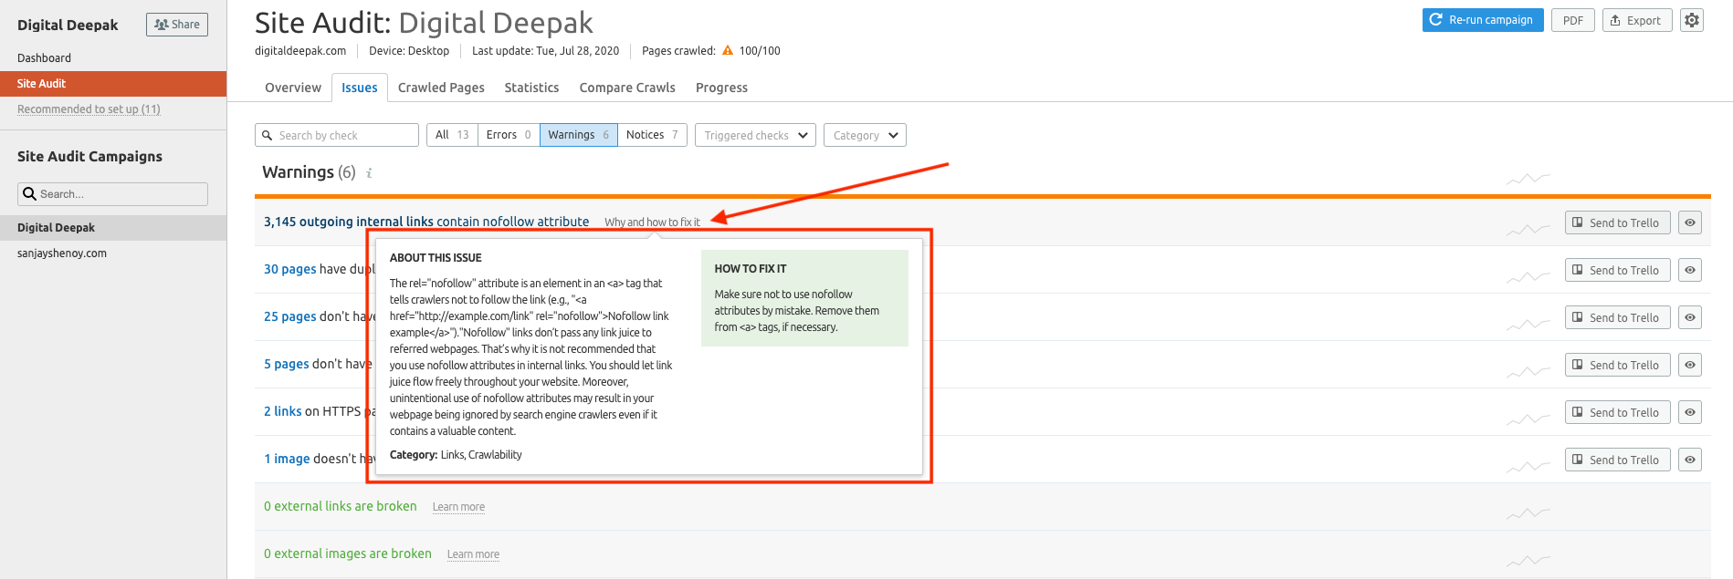Send 25 pages issue to Trello

pos(1618,317)
